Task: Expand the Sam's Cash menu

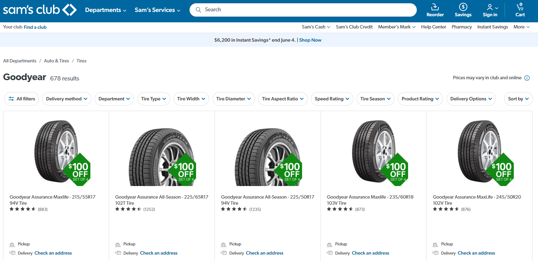Action: (316, 27)
